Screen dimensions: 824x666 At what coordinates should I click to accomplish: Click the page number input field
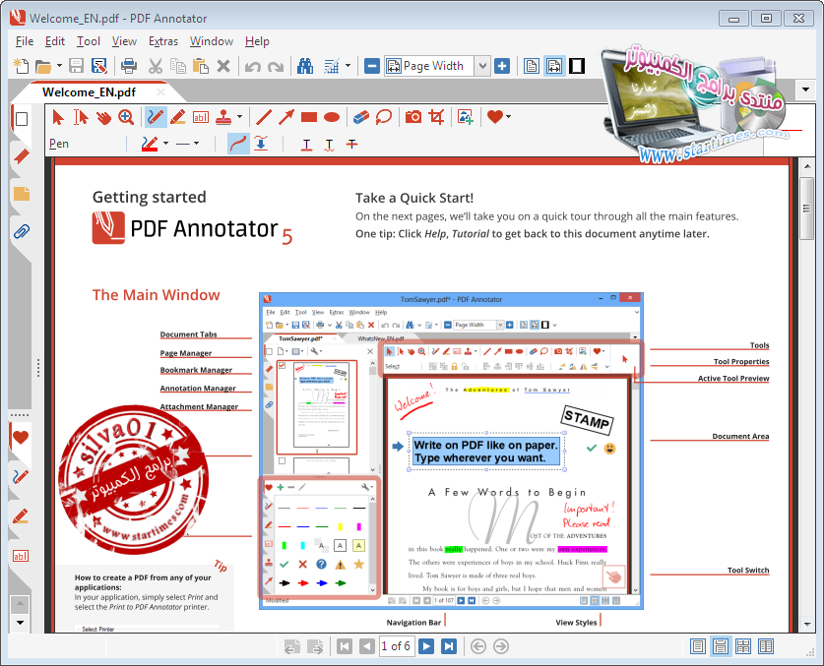click(396, 646)
